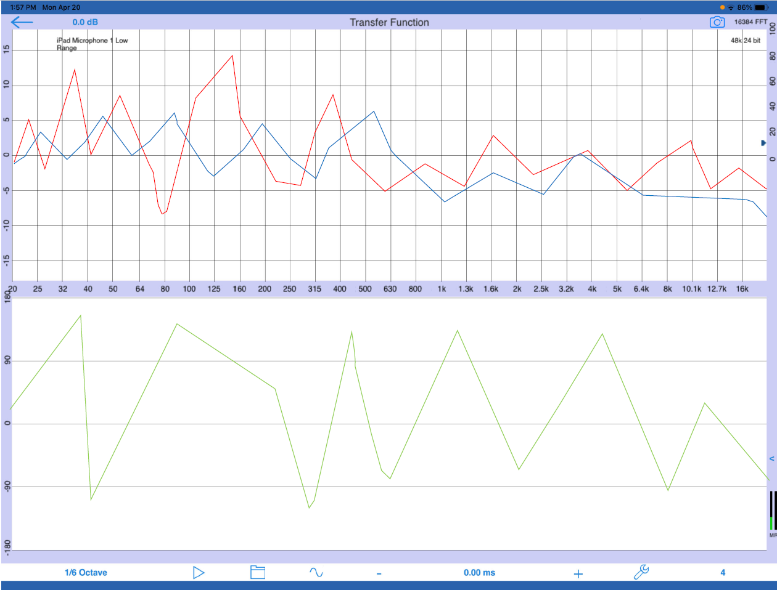Open saved files with the folder icon

pyautogui.click(x=258, y=573)
